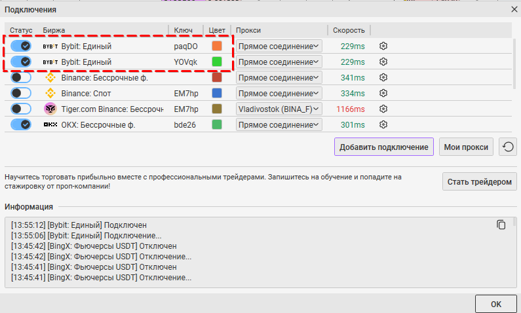The width and height of the screenshot is (521, 313).
Task: Sort by the Скорость column header
Action: (349, 30)
